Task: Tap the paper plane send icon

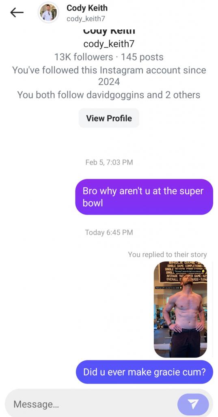Action: click(x=193, y=404)
